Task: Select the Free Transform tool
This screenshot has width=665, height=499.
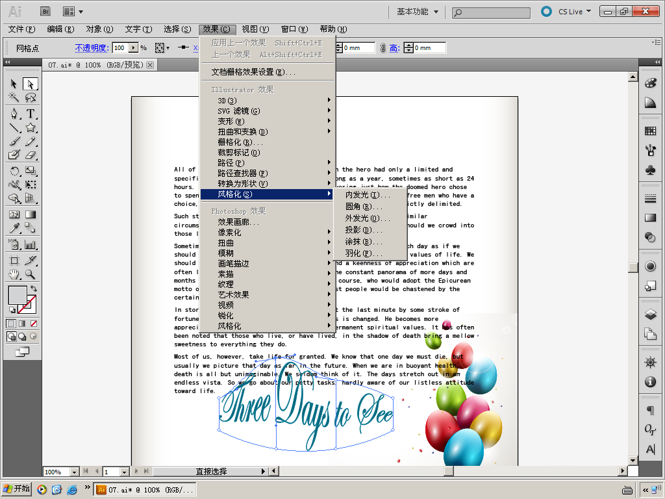Action: (x=30, y=185)
